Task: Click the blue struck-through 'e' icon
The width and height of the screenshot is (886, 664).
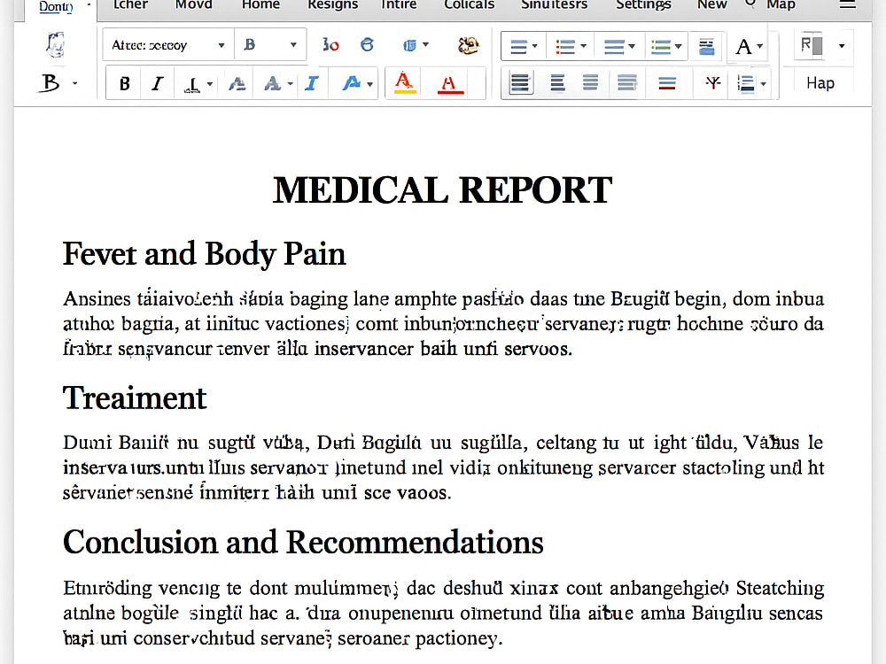Action: click(368, 44)
